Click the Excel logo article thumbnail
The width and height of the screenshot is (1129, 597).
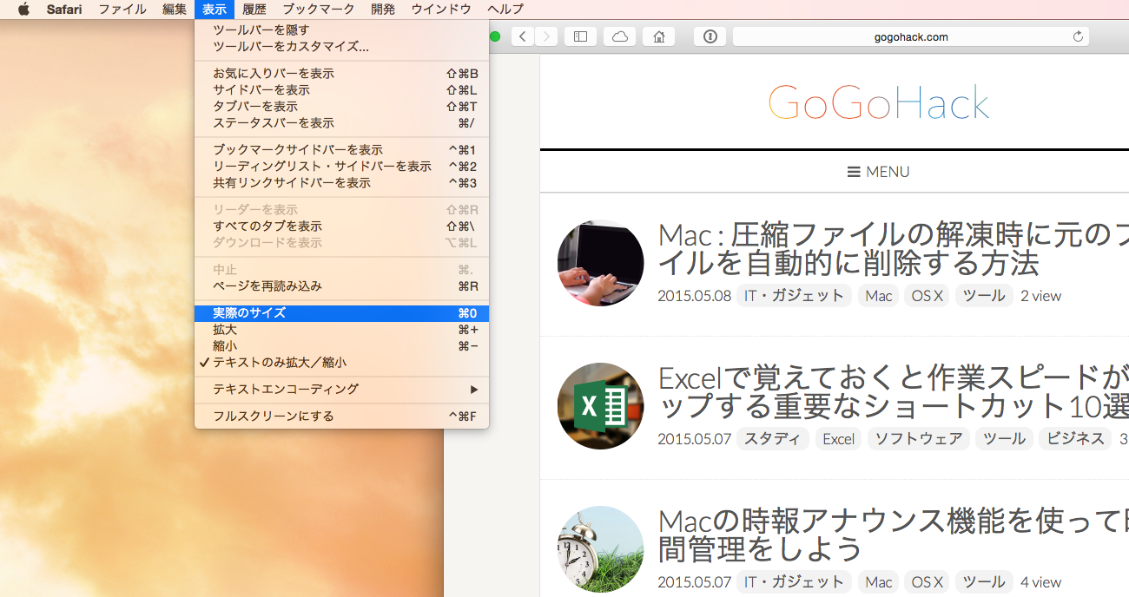[600, 406]
